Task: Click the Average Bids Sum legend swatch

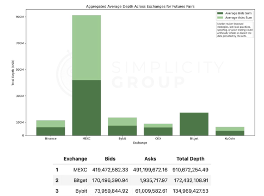Action: point(220,13)
